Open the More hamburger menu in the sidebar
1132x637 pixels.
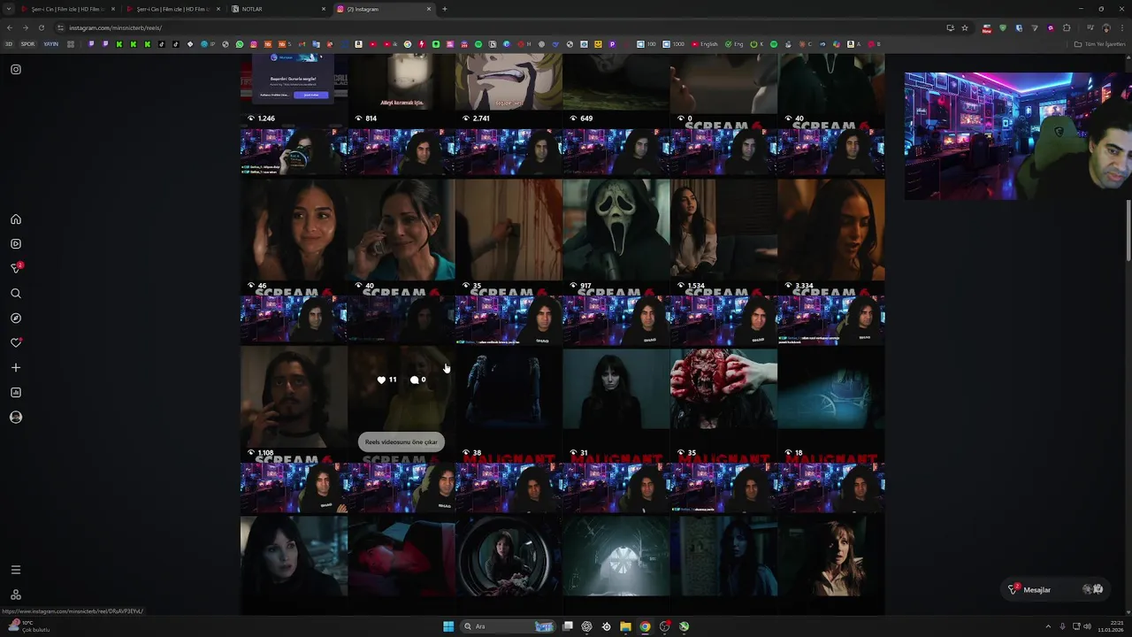tap(16, 570)
